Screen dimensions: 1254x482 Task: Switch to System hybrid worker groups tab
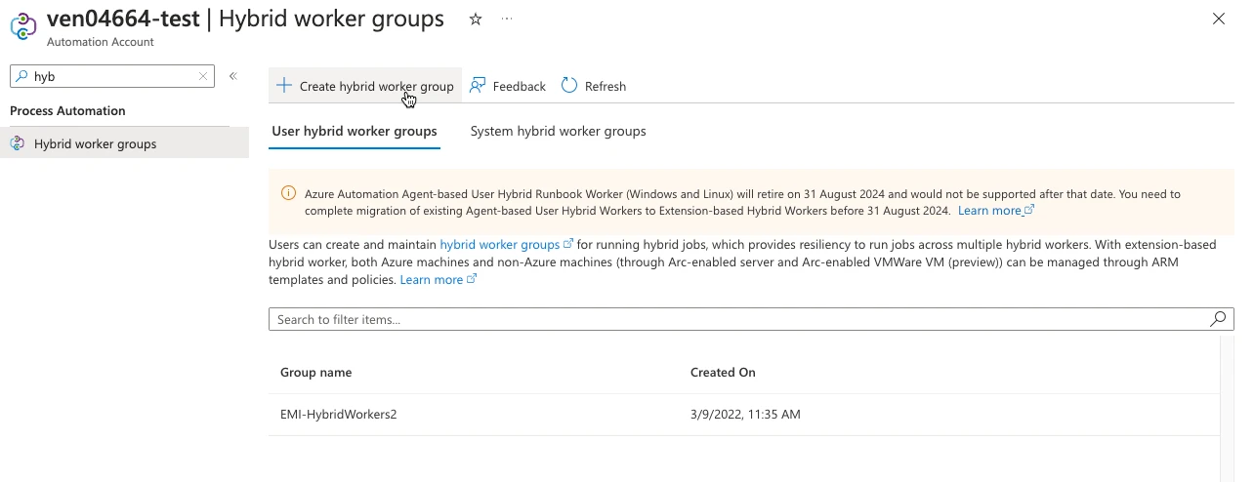(x=558, y=131)
